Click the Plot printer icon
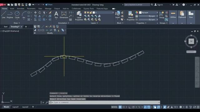The height and width of the screenshot is (112, 200). (x=30, y=5)
